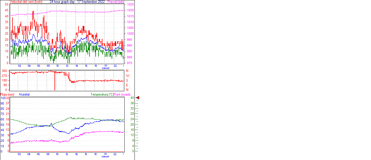Click the 50 tick on wind speed axis
This screenshot has height=160, width=371.
(x=7, y=4)
